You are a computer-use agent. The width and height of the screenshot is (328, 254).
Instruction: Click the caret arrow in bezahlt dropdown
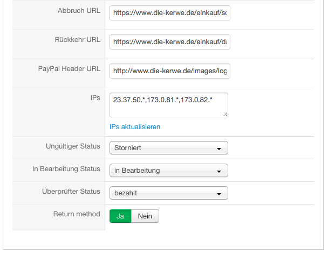coord(219,194)
